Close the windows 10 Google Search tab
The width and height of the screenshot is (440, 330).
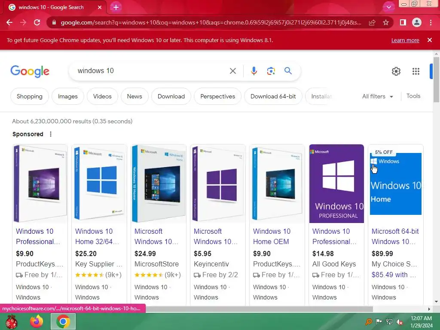[100, 7]
